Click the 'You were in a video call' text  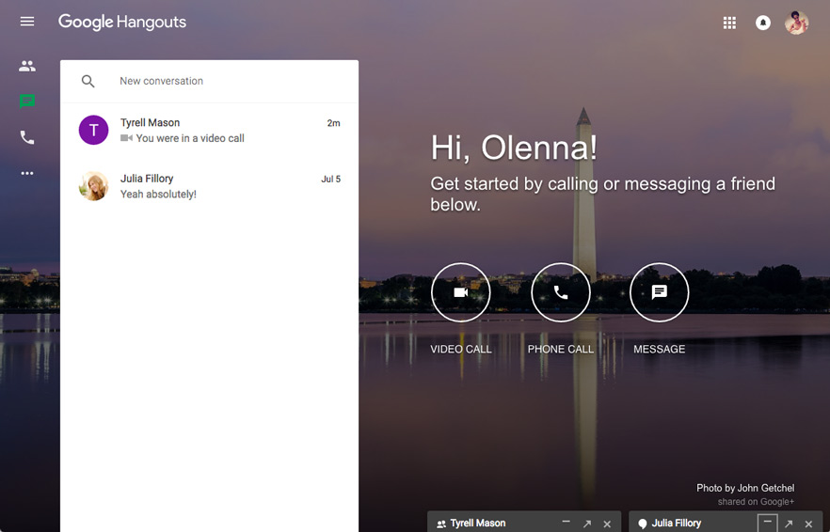tap(190, 138)
